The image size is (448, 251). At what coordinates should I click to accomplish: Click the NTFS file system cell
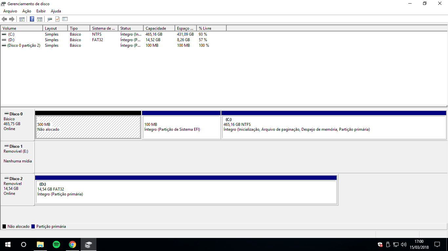97,34
